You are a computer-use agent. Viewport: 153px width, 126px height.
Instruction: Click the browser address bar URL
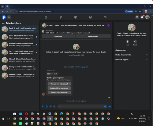[x=36, y=11]
